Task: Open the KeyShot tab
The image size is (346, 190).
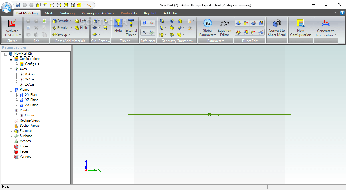Action: click(x=150, y=13)
